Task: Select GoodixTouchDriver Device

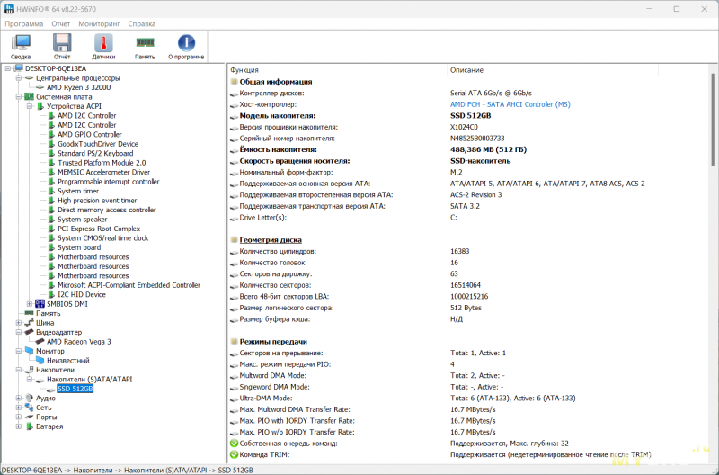Action: [98, 144]
